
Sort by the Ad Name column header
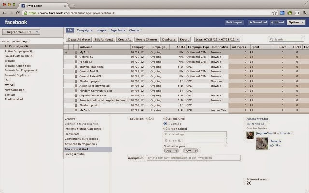(x=104, y=47)
